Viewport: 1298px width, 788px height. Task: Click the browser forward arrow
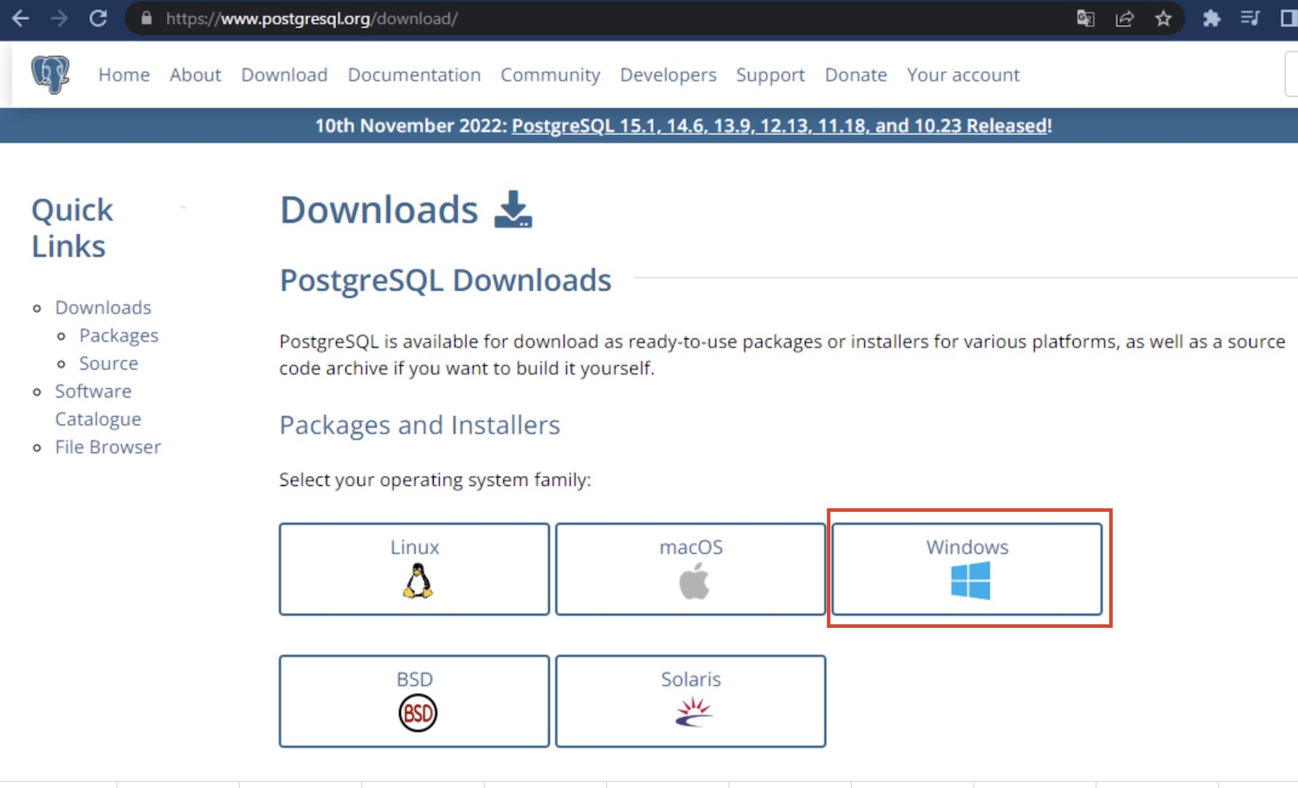pos(59,18)
